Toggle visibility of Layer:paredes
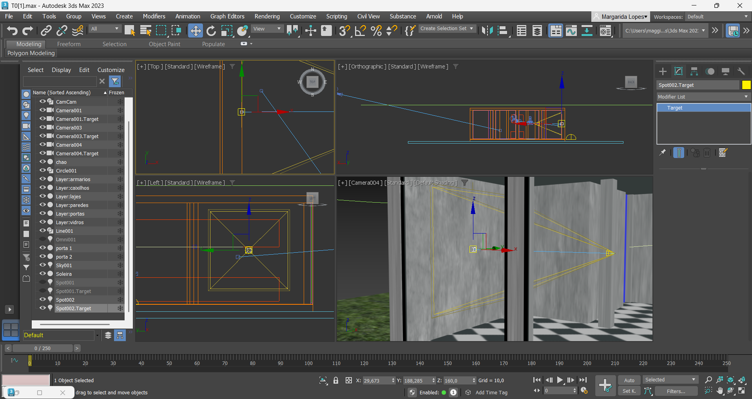The width and height of the screenshot is (752, 399). 43,205
